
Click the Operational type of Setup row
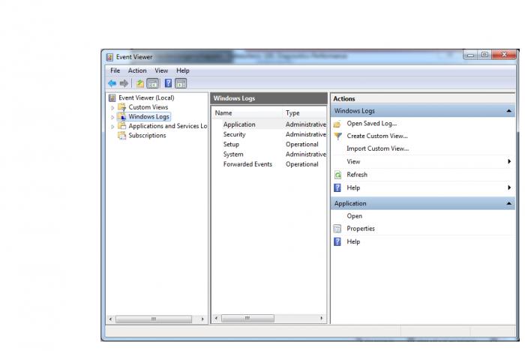(x=302, y=144)
